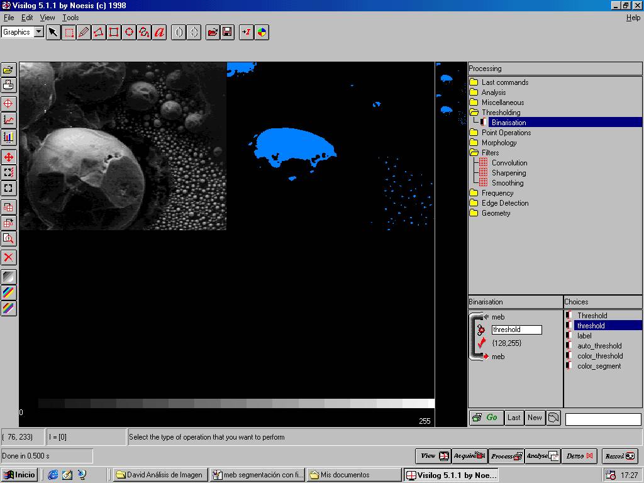The height and width of the screenshot is (483, 644).
Task: Expand the Morphology folder
Action: (499, 143)
